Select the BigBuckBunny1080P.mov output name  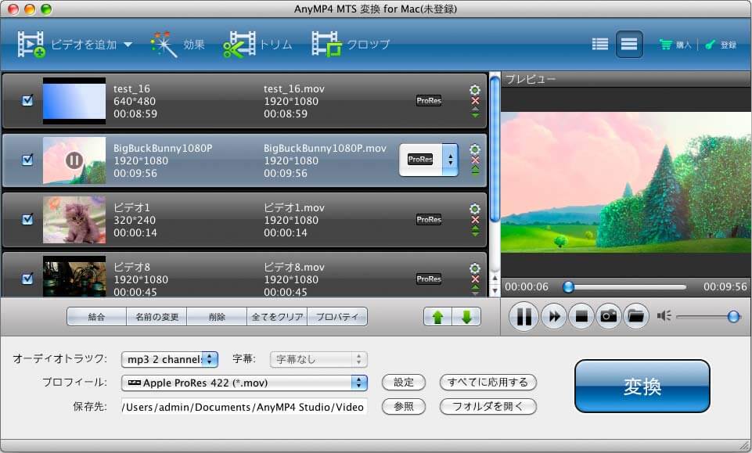point(325,149)
